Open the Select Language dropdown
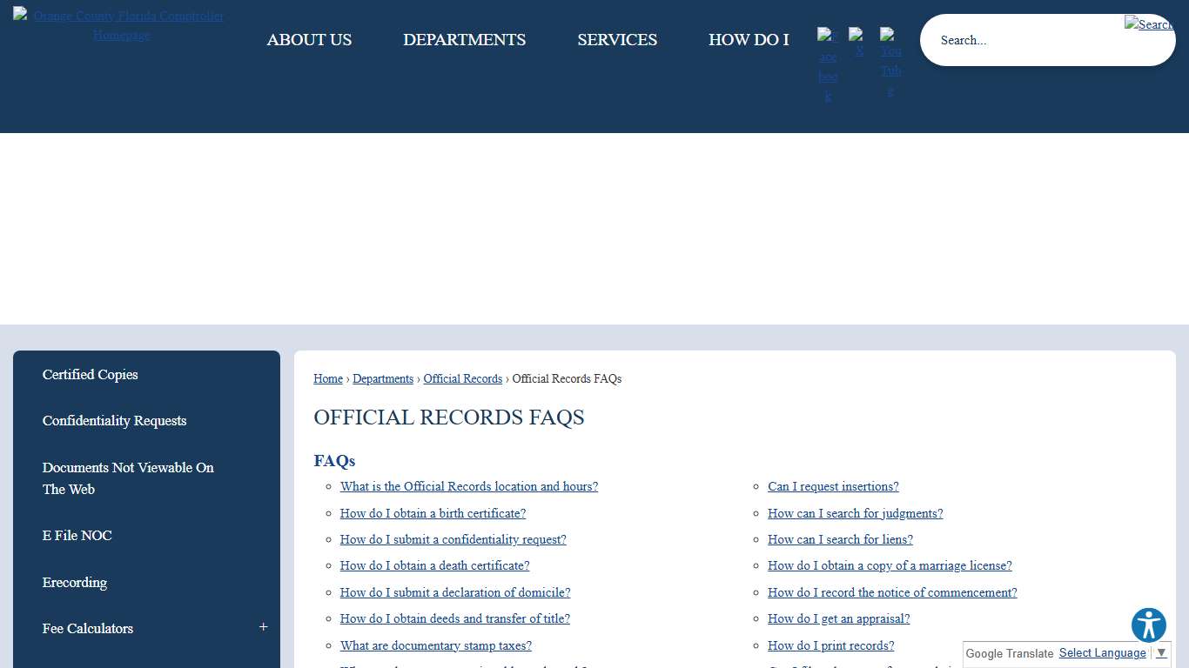 point(1102,652)
